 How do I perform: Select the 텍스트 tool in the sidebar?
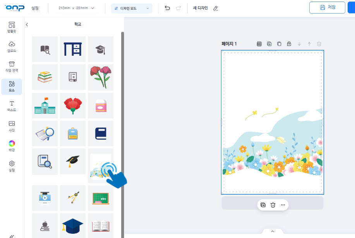[12, 105]
